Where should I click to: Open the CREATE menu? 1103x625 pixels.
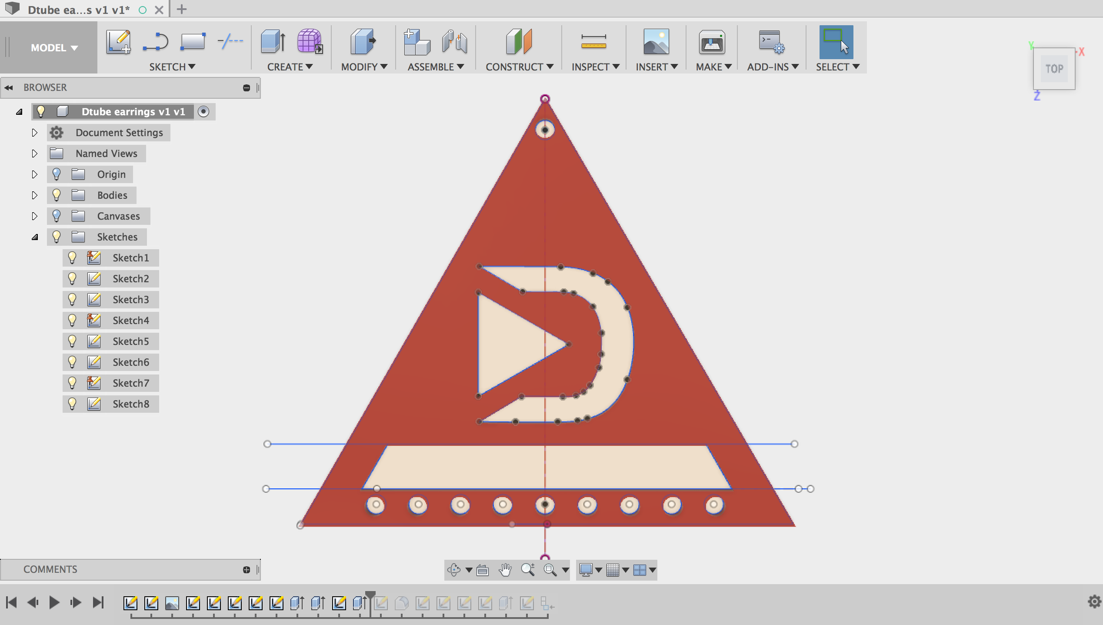(290, 67)
